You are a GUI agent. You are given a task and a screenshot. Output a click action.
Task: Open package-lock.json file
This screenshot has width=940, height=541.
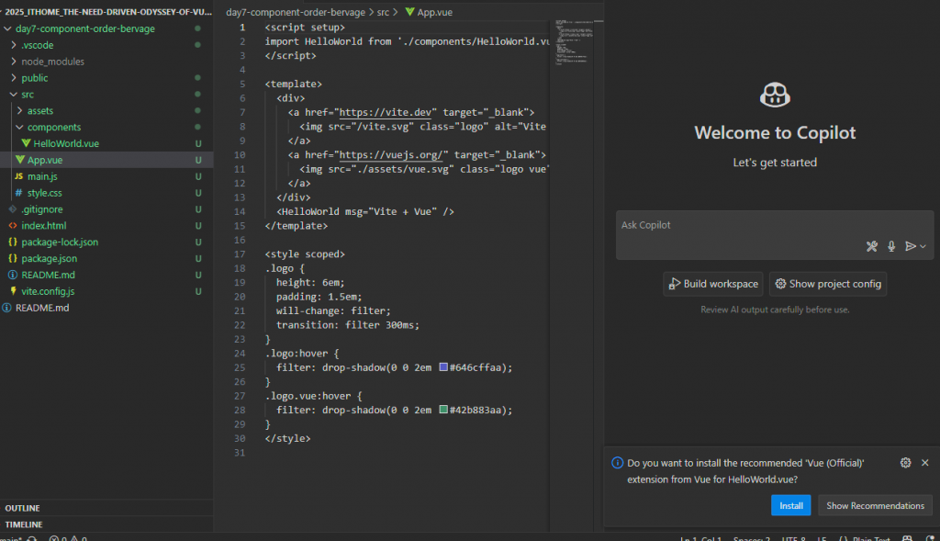click(60, 242)
